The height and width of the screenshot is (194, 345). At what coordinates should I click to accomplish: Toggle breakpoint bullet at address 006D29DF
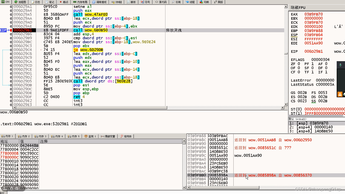point(11,97)
